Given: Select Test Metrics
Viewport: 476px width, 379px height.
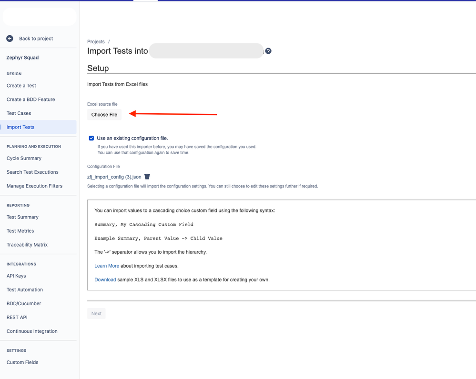Looking at the screenshot, I should (x=20, y=231).
